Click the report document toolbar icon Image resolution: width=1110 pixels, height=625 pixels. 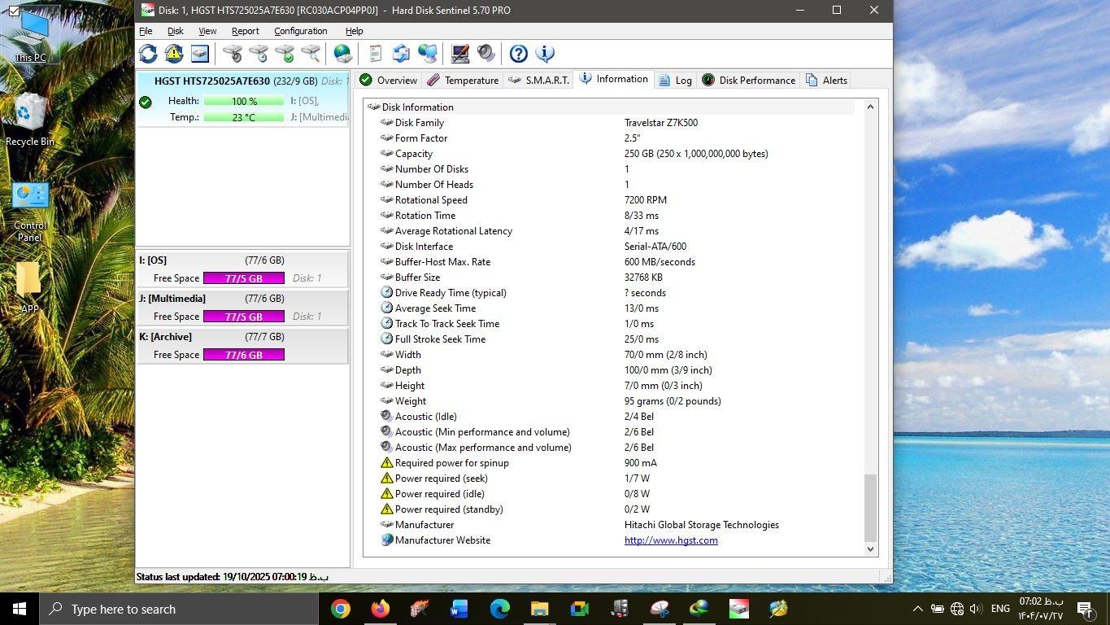[375, 54]
